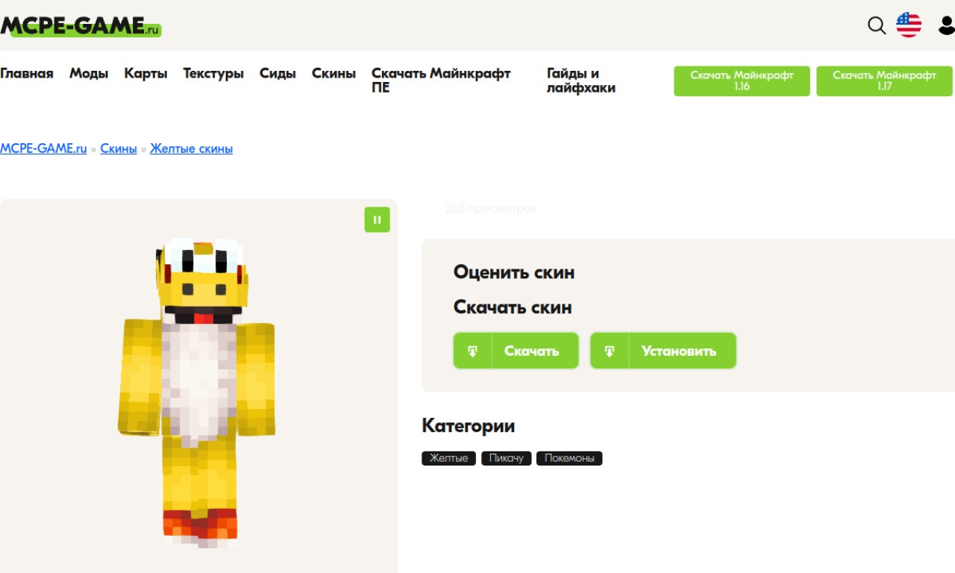Open Скачать Майнкрафт ПЕ menu item
955x573 pixels.
click(441, 81)
